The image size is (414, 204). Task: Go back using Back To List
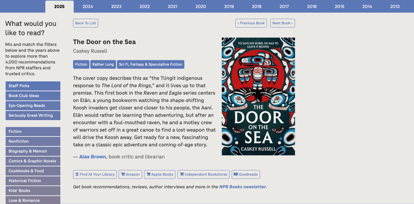[x=85, y=23]
